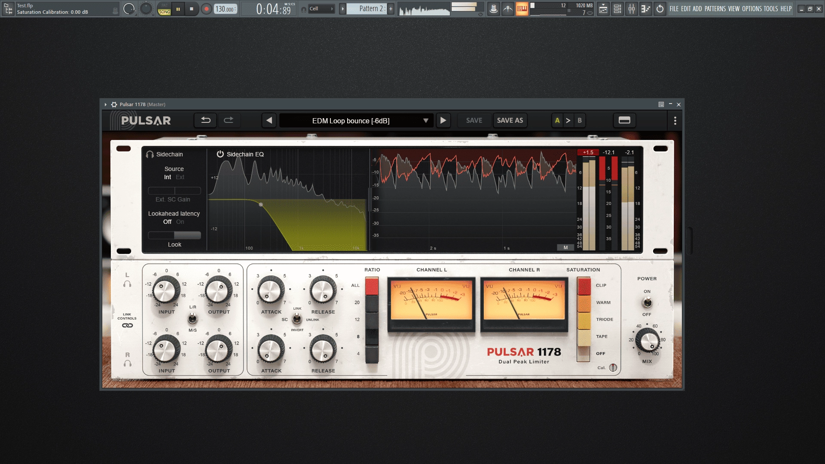825x464 pixels.
Task: Open the OPTIONS menu
Action: tap(752, 9)
